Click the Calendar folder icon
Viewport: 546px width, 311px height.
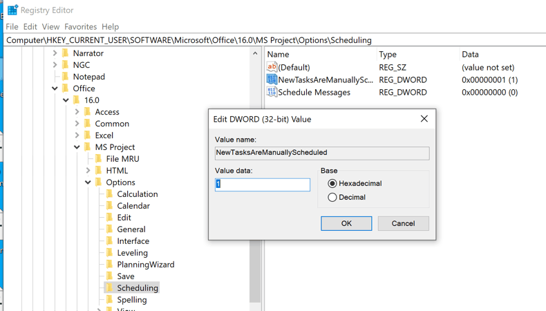[x=110, y=206]
